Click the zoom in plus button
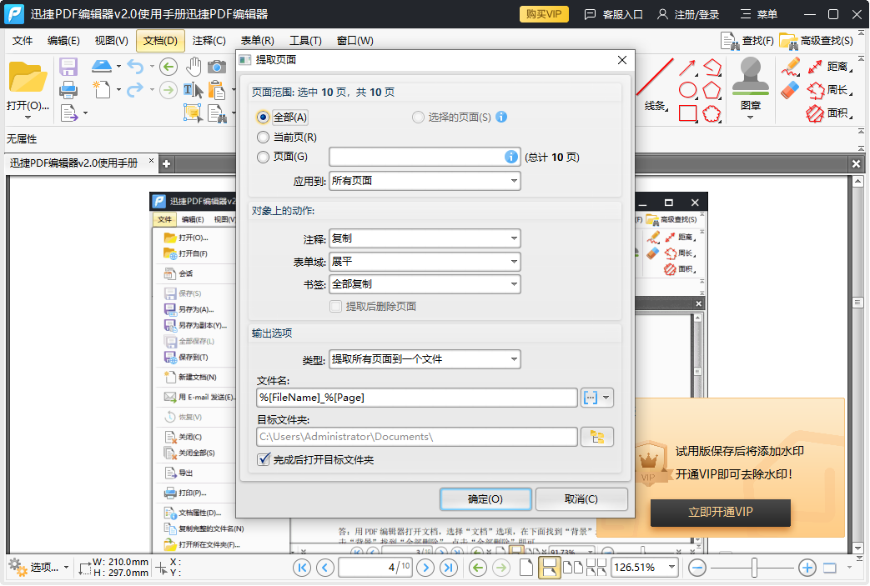The width and height of the screenshot is (870, 586). pos(807,568)
